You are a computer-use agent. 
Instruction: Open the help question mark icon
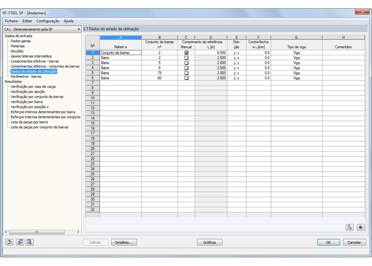click(9, 242)
